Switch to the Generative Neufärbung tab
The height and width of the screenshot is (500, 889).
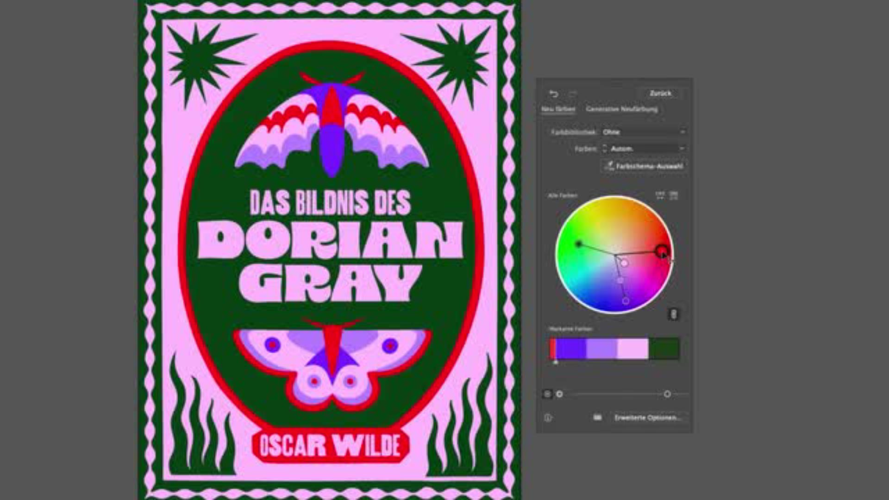[x=621, y=109]
